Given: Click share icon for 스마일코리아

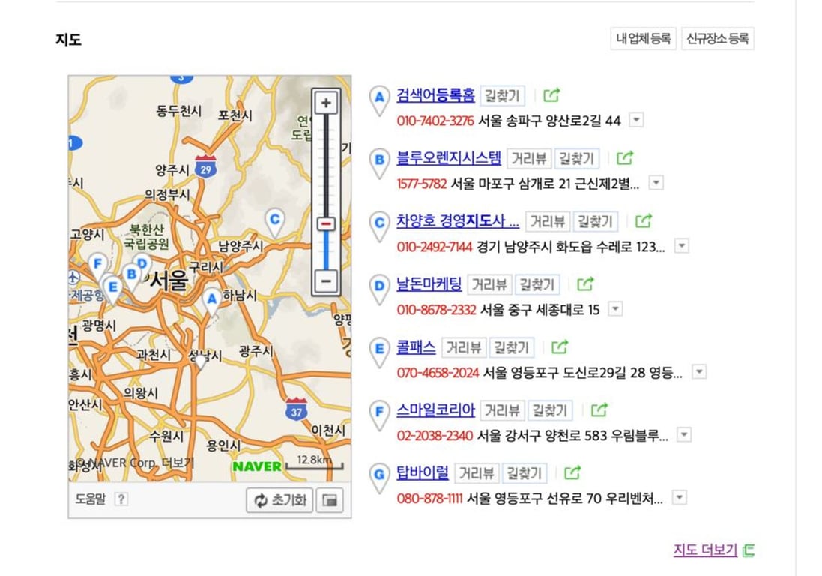Looking at the screenshot, I should [599, 409].
